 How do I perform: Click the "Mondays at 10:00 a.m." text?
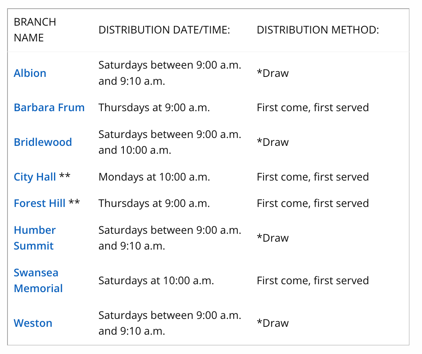154,177
